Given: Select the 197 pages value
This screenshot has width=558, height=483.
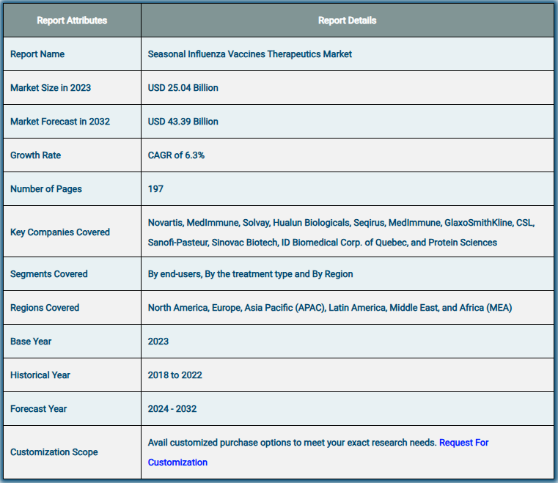Looking at the screenshot, I should 155,189.
